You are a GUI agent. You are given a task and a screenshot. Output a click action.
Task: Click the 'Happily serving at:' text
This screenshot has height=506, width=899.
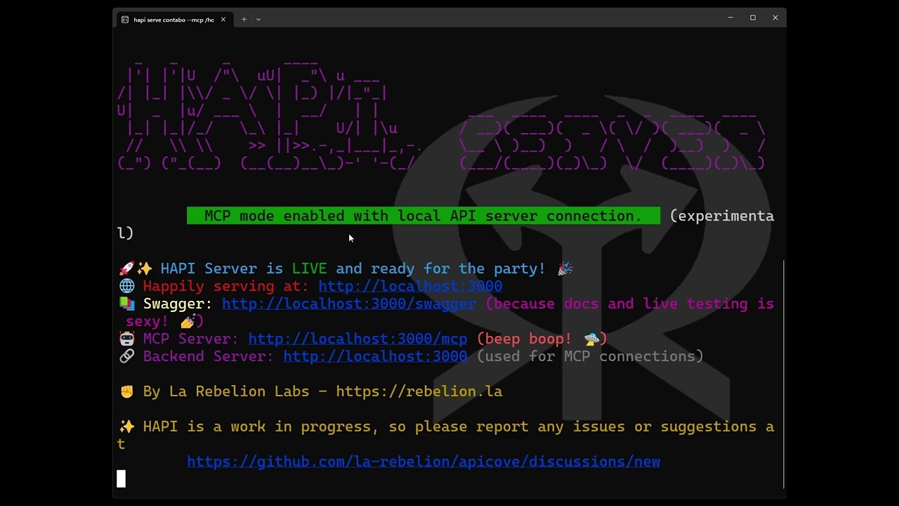(x=226, y=286)
